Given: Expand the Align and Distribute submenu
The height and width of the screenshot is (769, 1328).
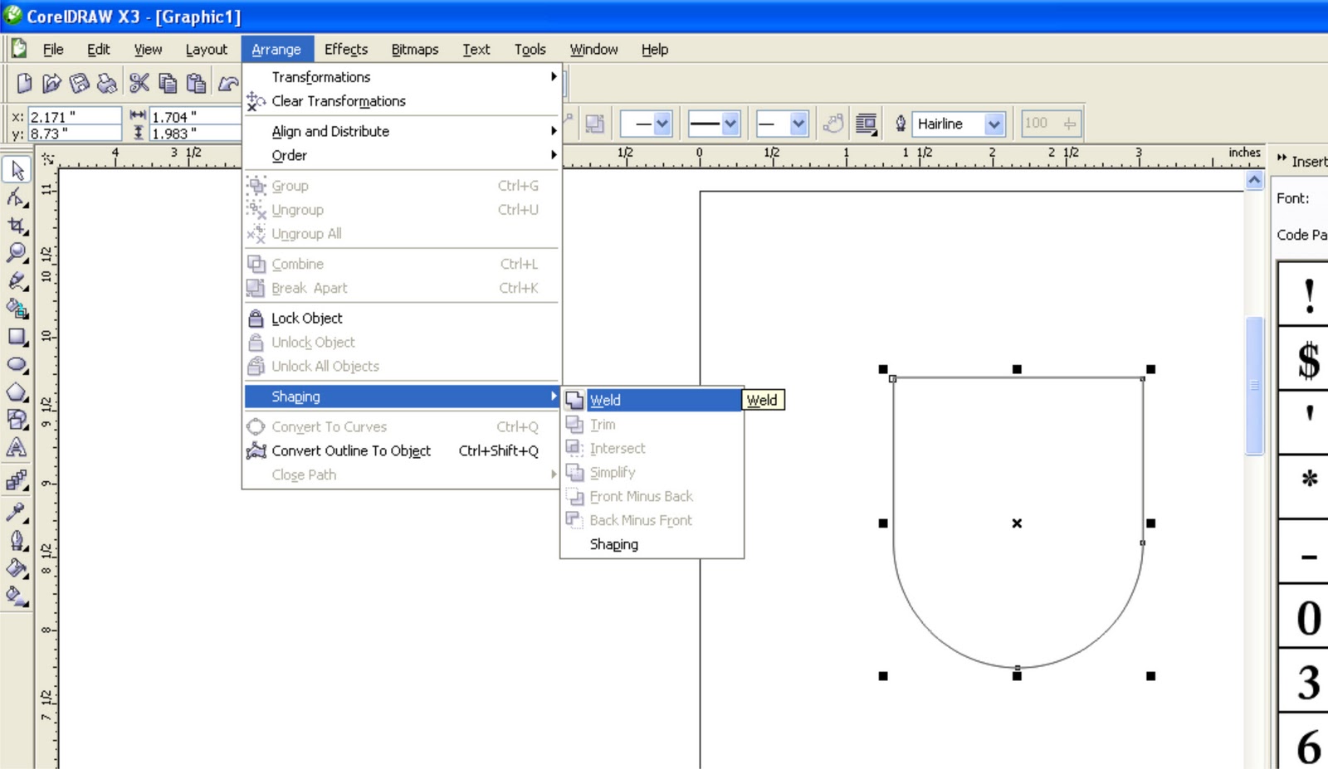Looking at the screenshot, I should [402, 131].
